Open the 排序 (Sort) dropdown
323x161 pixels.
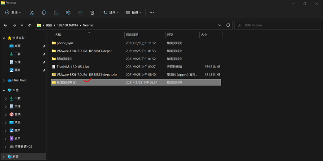tap(111, 13)
